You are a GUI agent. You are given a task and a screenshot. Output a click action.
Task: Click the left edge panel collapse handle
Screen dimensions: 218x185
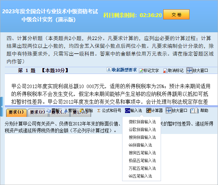click(2, 106)
